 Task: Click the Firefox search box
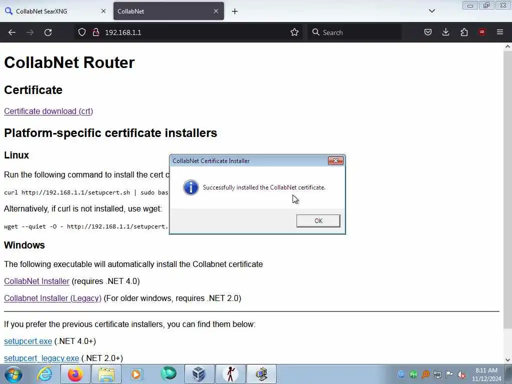click(354, 32)
